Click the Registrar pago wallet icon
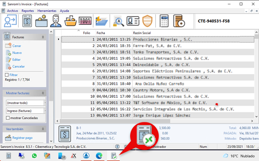 8,138
